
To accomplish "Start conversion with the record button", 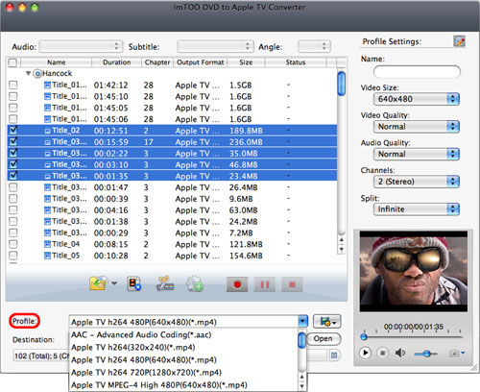I will 237,284.
